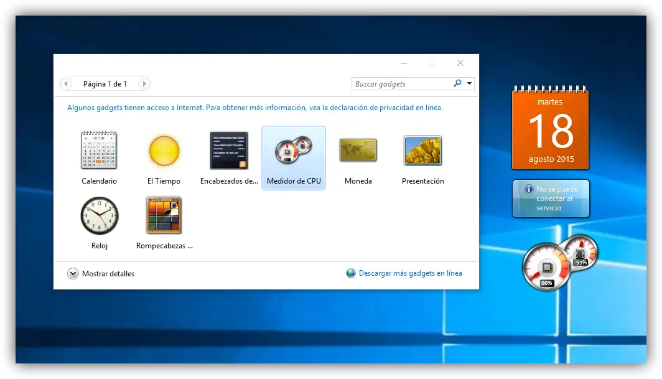The image size is (662, 379).
Task: Select the Presentación slideshow gadget
Action: (x=422, y=151)
